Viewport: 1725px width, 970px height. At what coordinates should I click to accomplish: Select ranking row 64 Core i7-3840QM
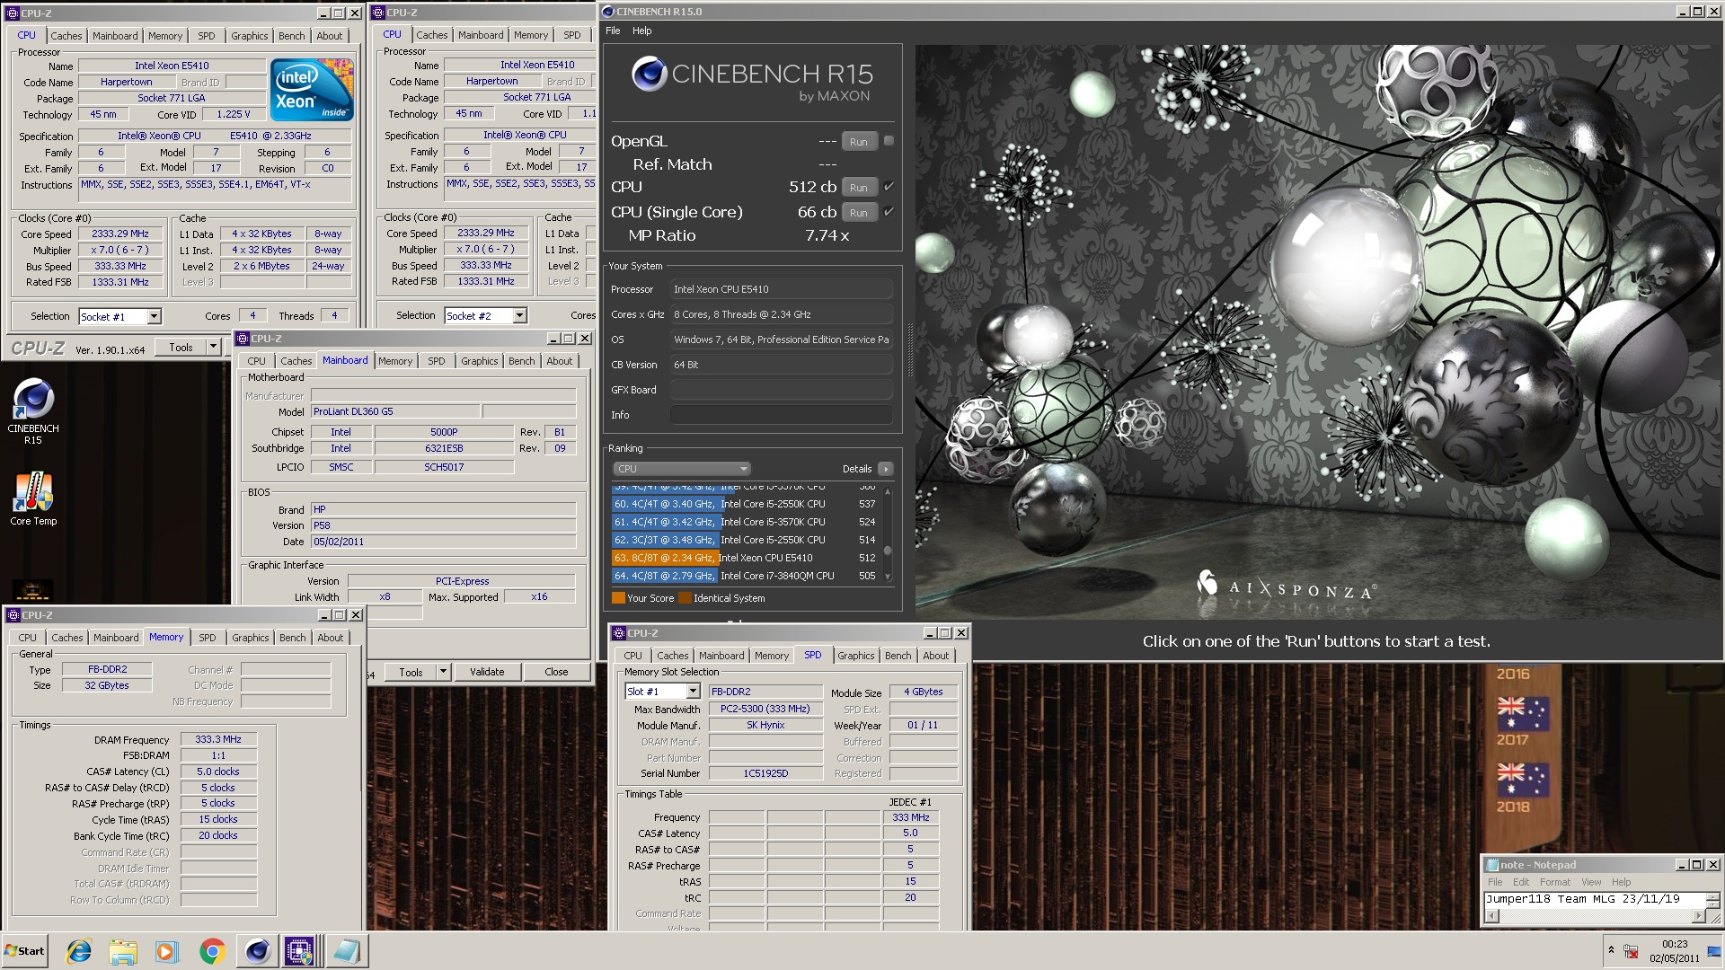click(x=745, y=576)
